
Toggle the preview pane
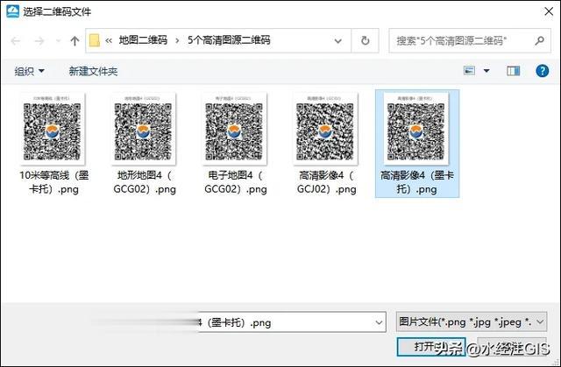[x=514, y=71]
